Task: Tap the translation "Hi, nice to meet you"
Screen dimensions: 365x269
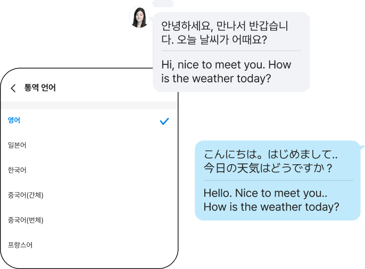Action: (226, 72)
